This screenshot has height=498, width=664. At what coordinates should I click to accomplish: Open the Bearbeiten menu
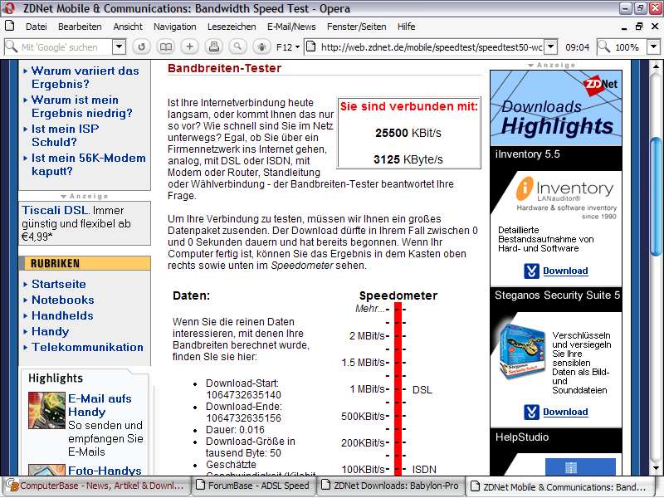(80, 27)
